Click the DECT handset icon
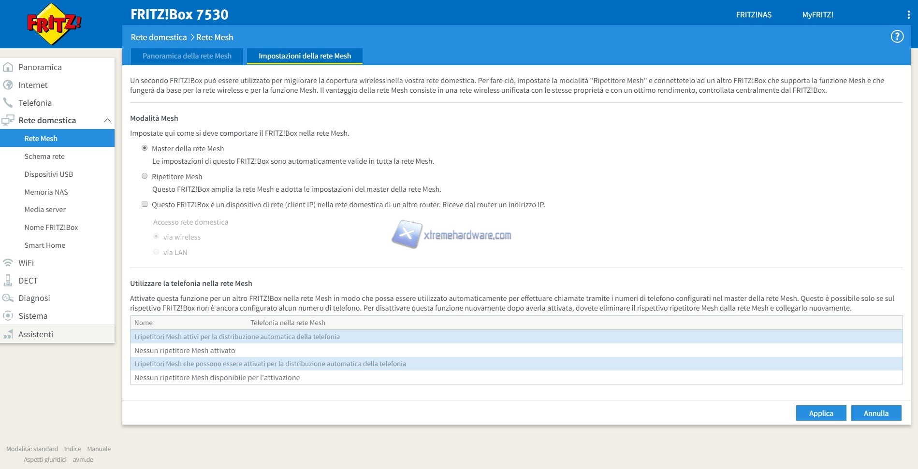The width and height of the screenshot is (918, 469). point(8,281)
